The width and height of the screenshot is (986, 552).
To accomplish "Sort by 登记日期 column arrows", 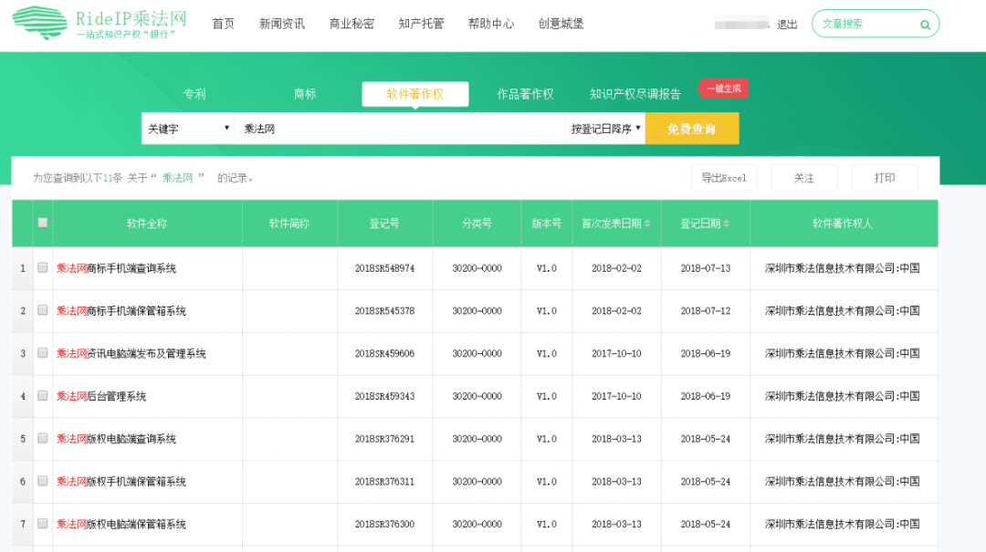I will (727, 224).
